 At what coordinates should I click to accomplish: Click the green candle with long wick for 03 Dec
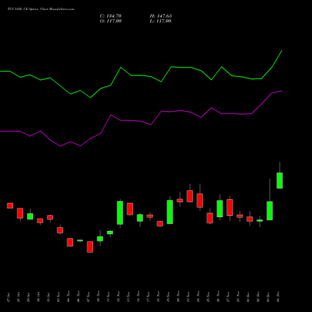coord(270,210)
